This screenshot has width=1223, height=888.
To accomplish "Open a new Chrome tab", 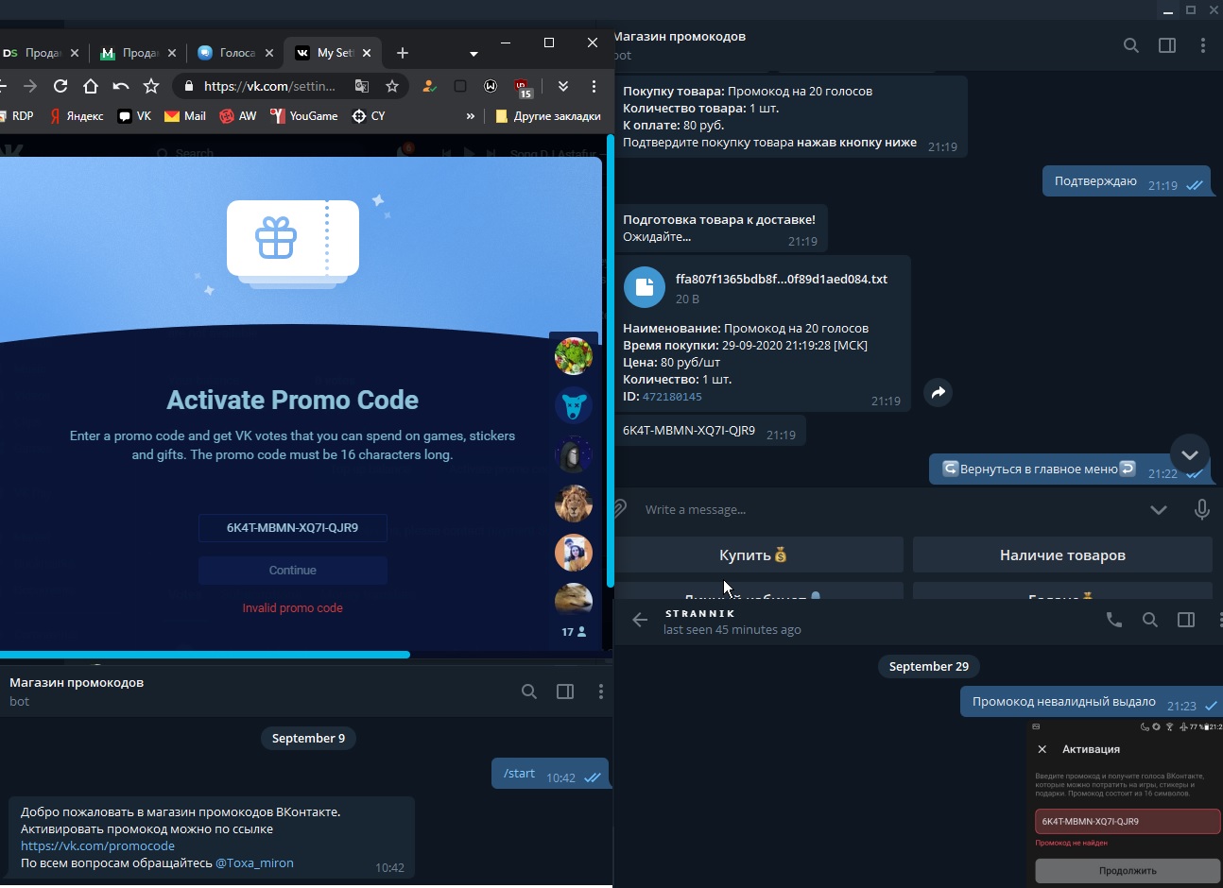I will pos(403,53).
